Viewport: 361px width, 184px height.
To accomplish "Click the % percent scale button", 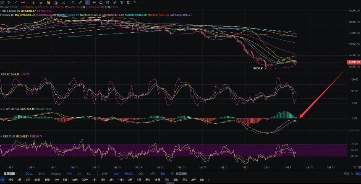I will [352, 174].
